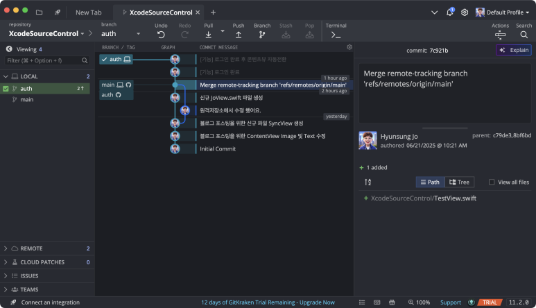Click the sort files icon

pyautogui.click(x=368, y=182)
